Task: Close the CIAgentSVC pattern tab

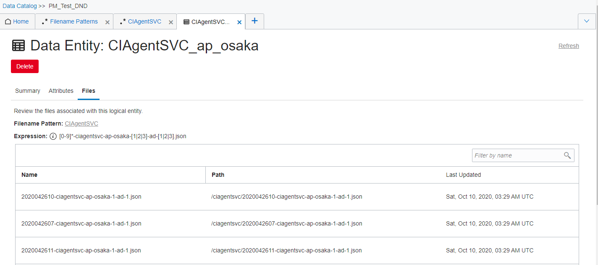Action: pos(171,22)
